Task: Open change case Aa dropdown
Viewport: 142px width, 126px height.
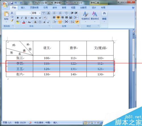Action: point(30,22)
